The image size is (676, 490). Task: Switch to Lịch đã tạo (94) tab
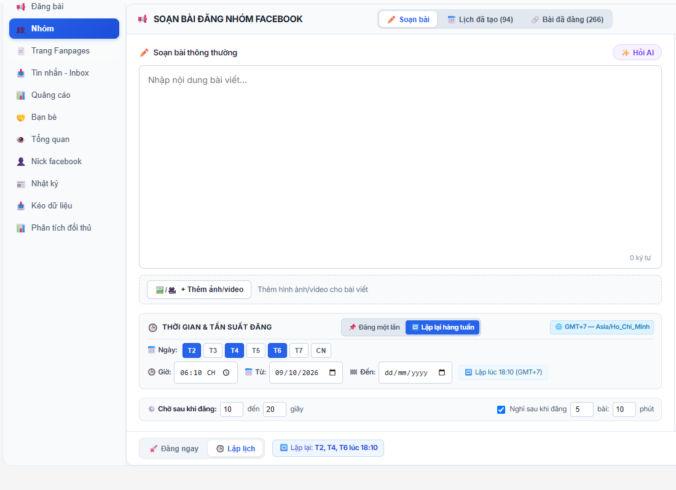pyautogui.click(x=481, y=20)
